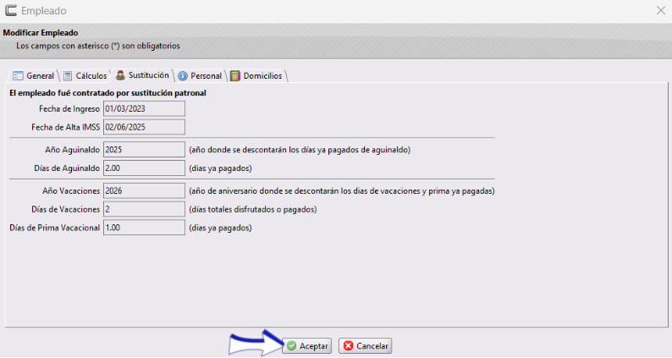Click the Fecha de Ingreso field
Screen dimensions: 672x358
click(144, 109)
